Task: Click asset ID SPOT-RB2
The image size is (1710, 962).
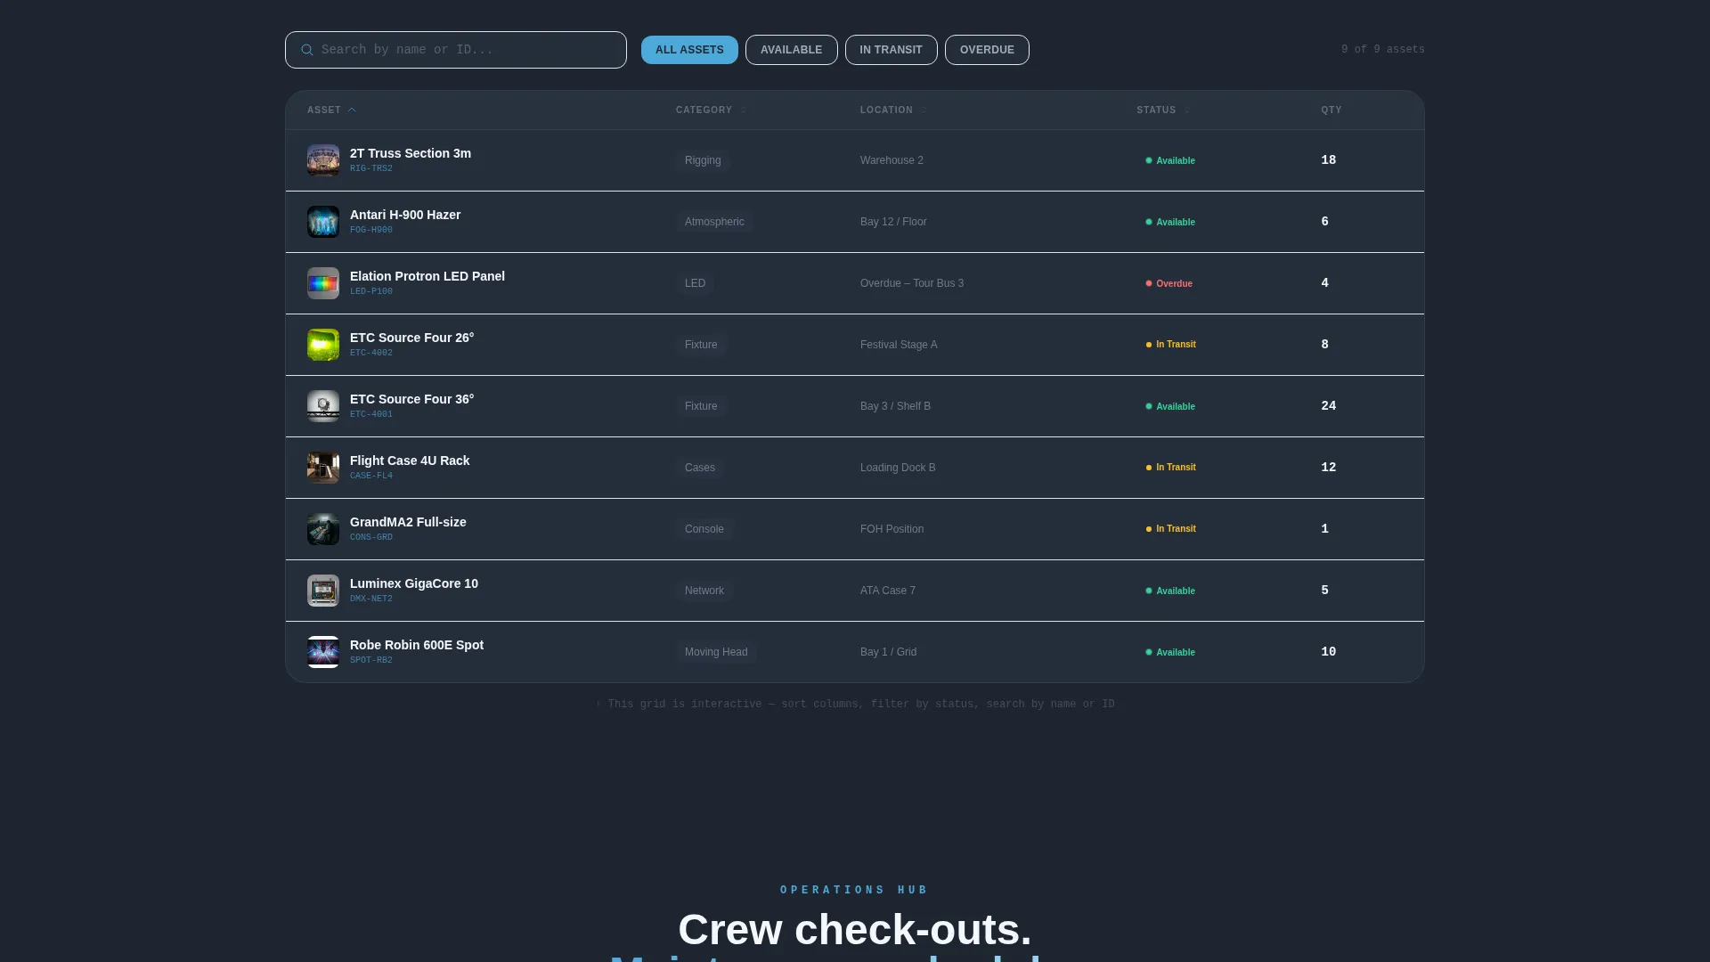Action: [371, 660]
